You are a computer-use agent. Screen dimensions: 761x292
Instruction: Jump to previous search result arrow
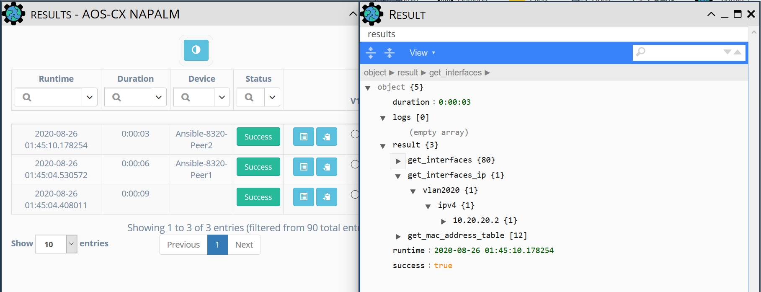pos(738,52)
